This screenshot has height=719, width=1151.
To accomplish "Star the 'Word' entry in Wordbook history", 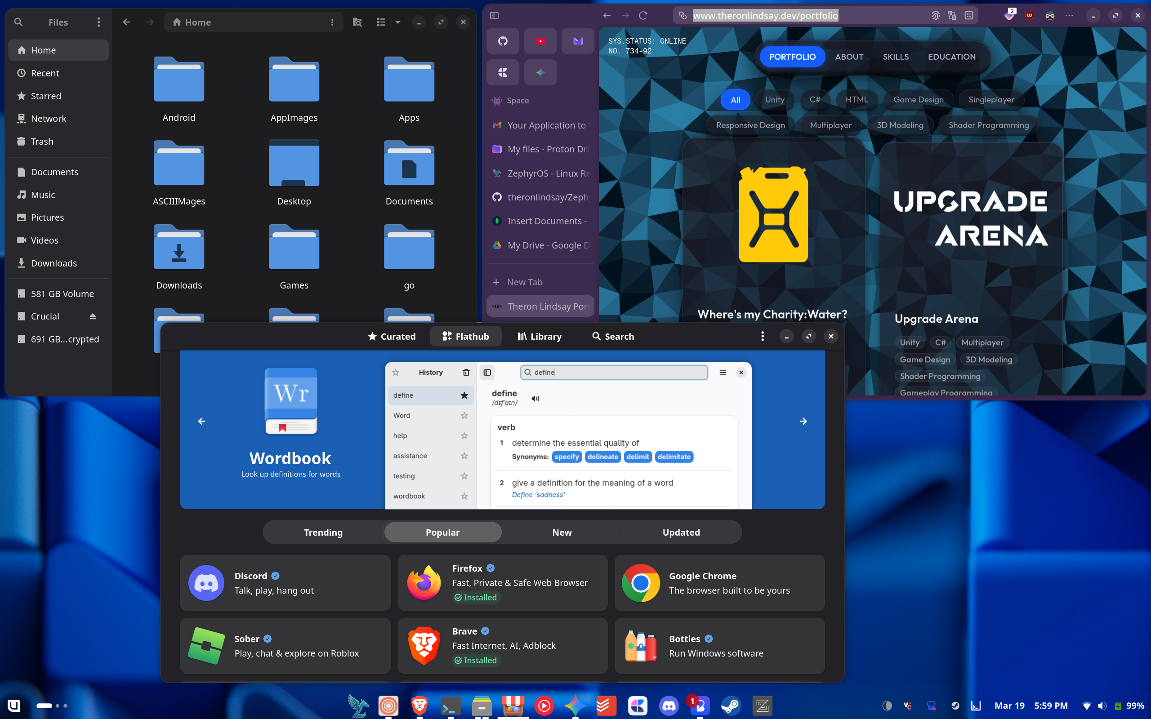I will [464, 415].
